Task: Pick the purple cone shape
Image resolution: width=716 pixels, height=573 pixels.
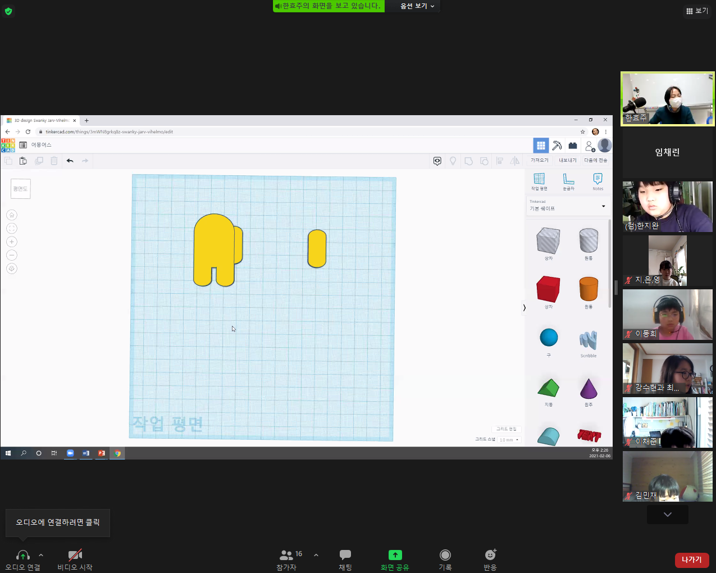Action: 589,388
